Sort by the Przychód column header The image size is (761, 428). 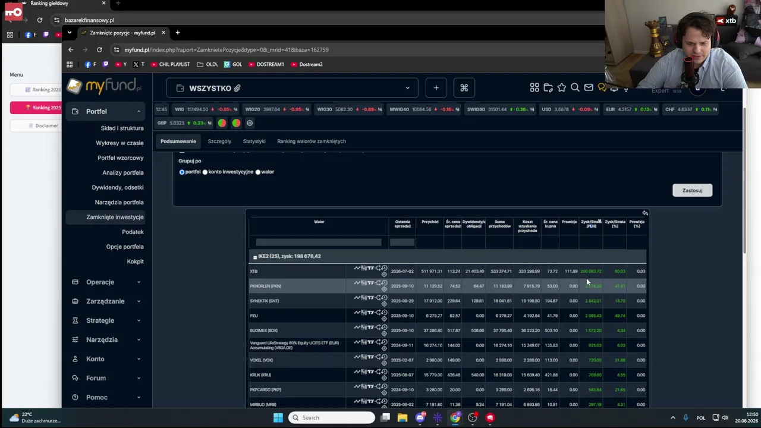coord(430,222)
